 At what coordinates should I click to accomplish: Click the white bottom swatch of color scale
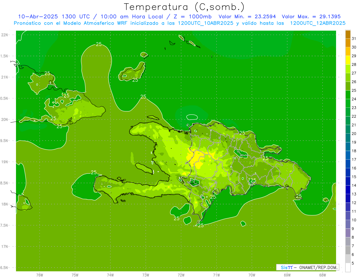point(348,267)
